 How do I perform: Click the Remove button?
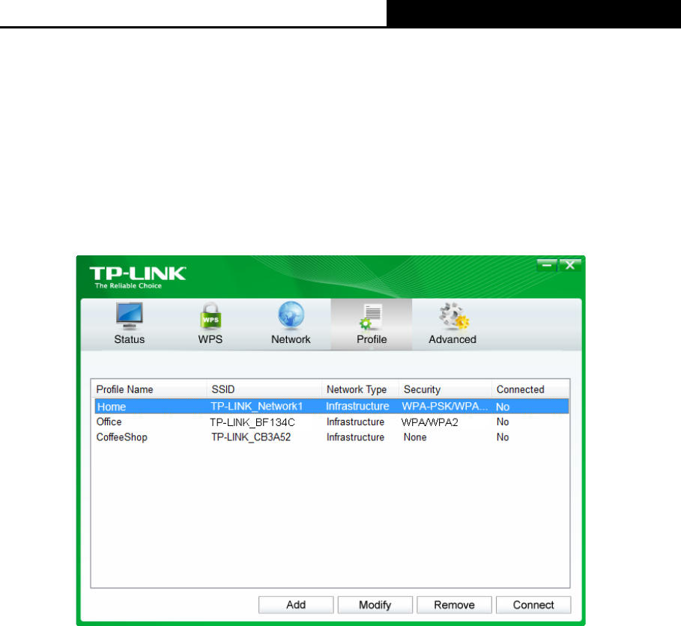pos(454,605)
